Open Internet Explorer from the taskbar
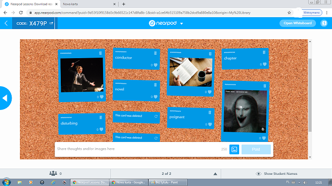The width and height of the screenshot is (332, 186). click(x=53, y=183)
